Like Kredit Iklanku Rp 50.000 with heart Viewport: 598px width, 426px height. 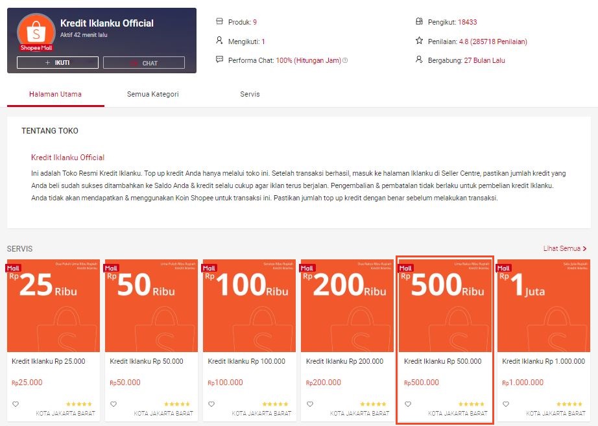point(114,404)
